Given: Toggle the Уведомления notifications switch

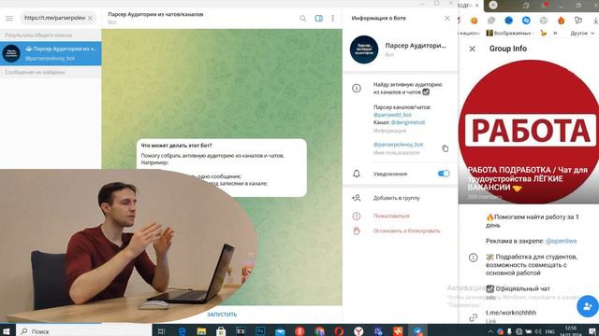Looking at the screenshot, I should (x=444, y=174).
